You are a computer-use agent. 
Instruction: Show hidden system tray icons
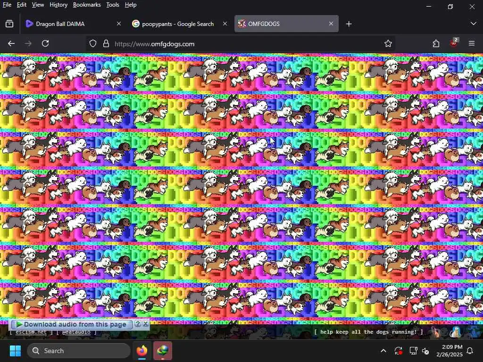(383, 351)
